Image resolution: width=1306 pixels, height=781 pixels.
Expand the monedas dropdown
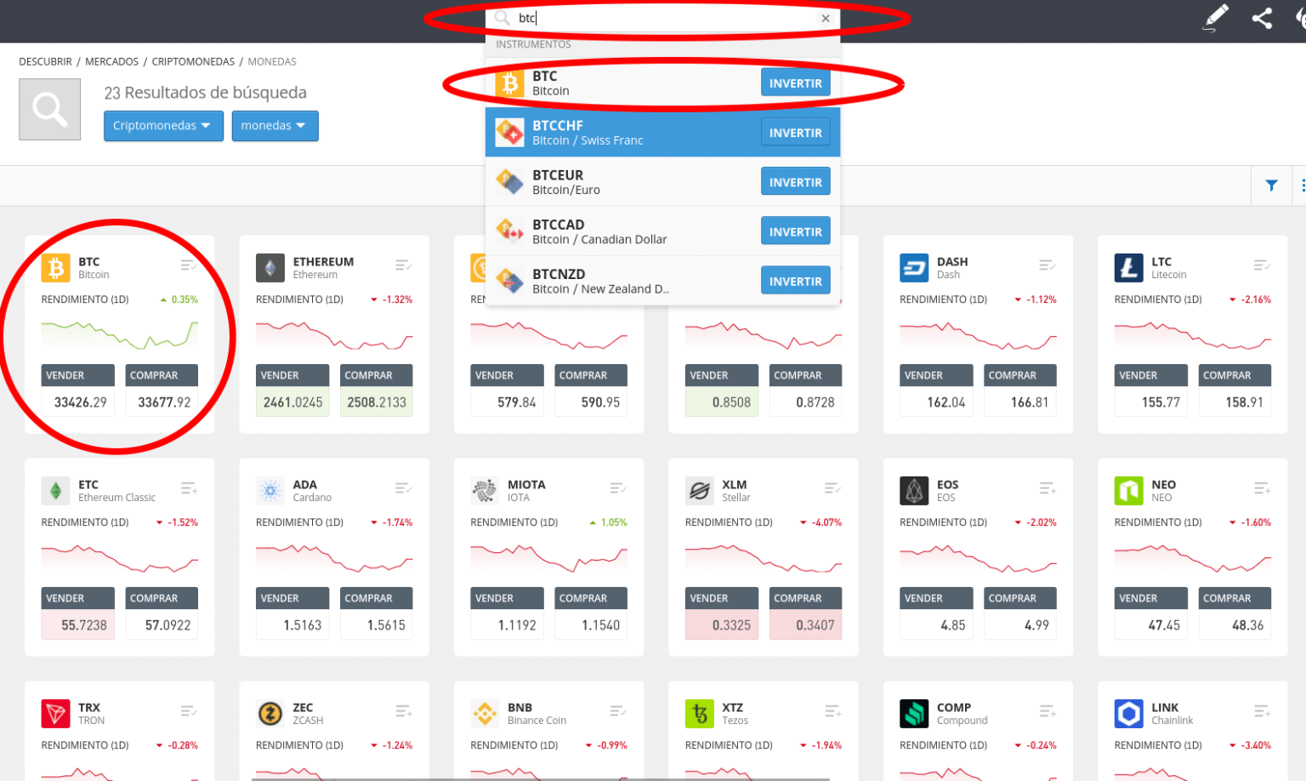click(275, 126)
